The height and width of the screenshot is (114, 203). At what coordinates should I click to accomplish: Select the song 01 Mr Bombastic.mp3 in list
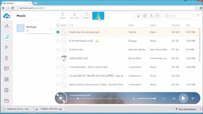coord(81,41)
